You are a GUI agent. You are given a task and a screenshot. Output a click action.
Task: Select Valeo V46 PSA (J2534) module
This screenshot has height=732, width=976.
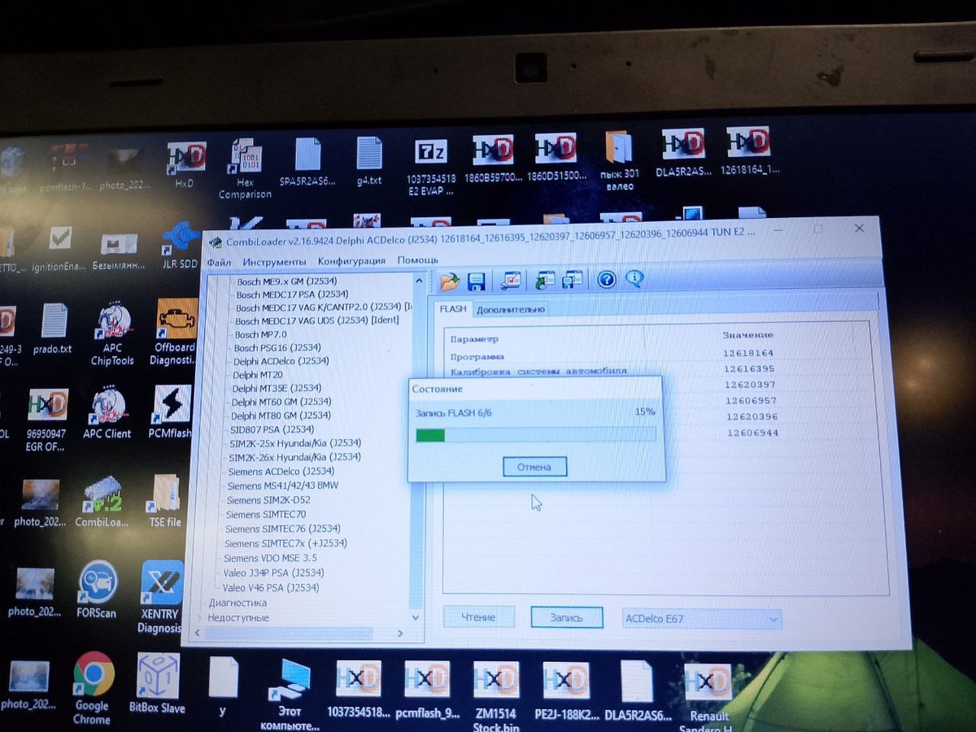coord(271,587)
